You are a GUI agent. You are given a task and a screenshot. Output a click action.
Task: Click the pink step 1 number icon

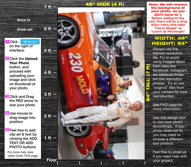coord(7,41)
